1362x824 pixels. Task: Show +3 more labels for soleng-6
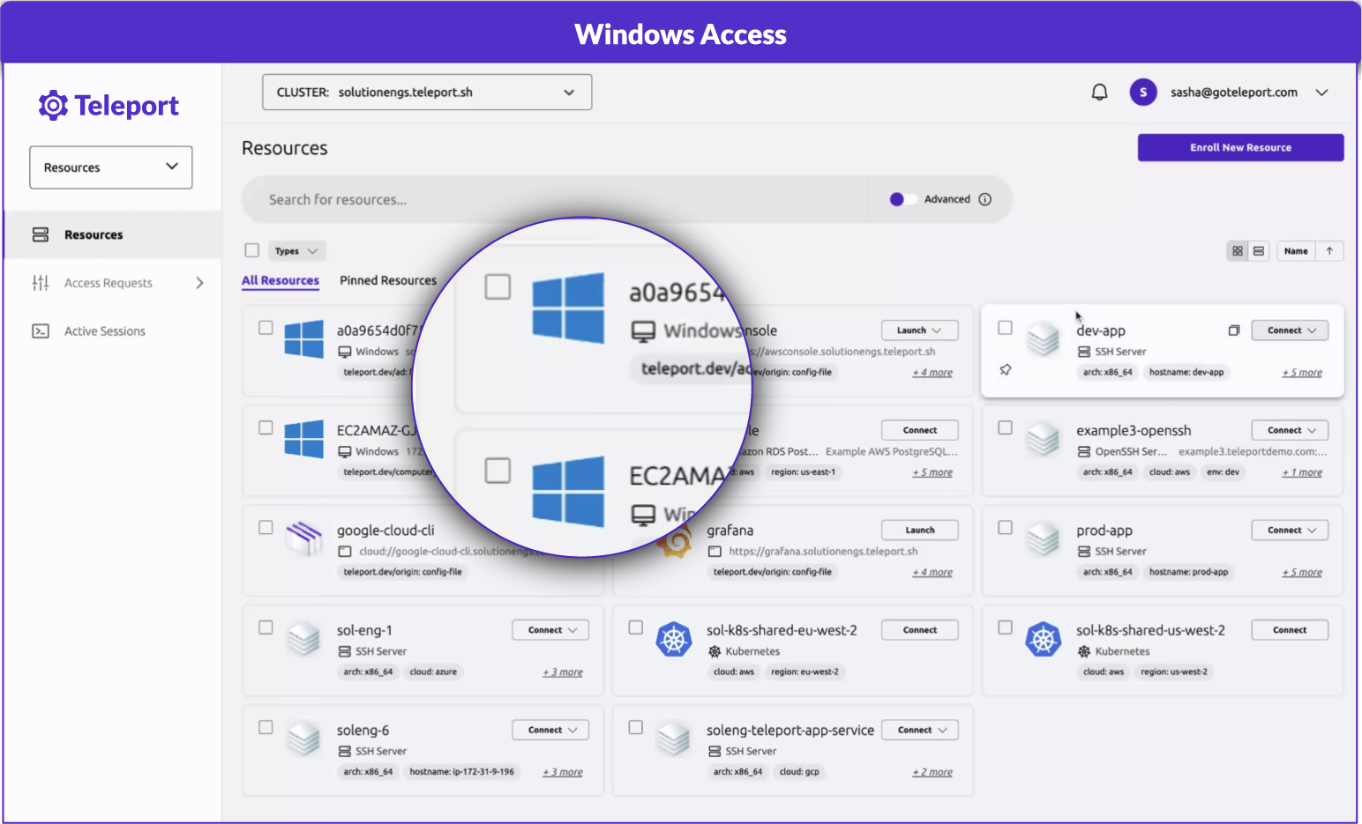(563, 772)
